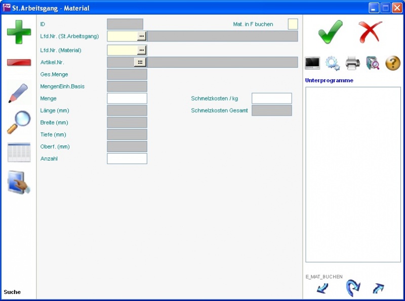Click the Menge input field
Screen dimensions: 405x301
(x=127, y=98)
